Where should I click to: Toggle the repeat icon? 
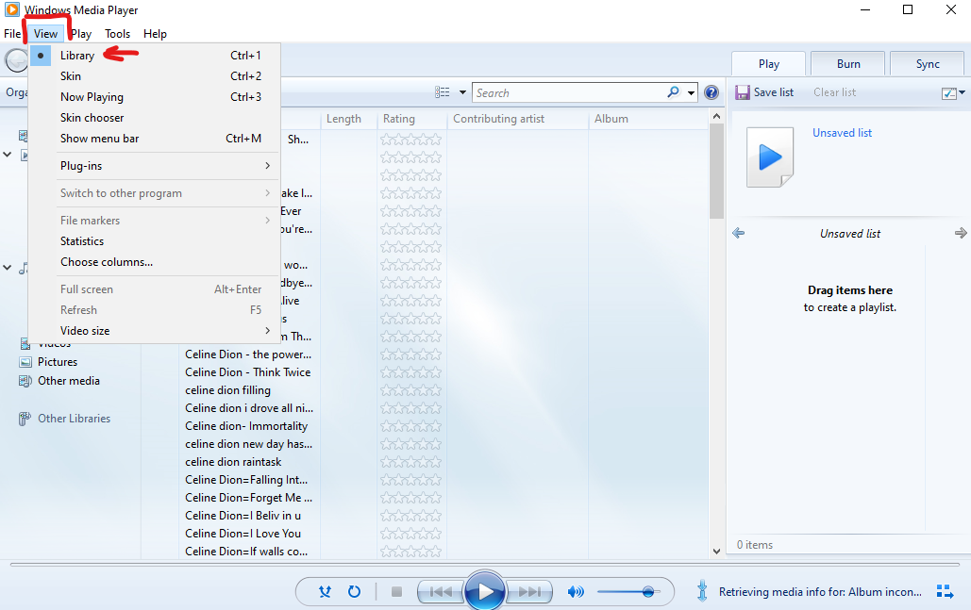(x=354, y=592)
